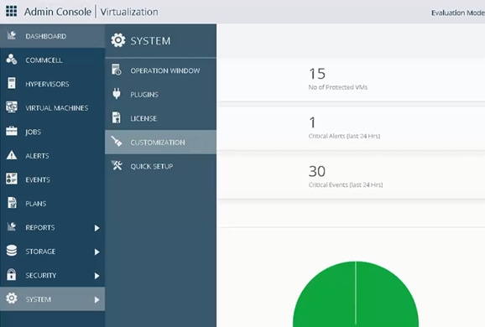Click the Admin Console title

point(58,12)
